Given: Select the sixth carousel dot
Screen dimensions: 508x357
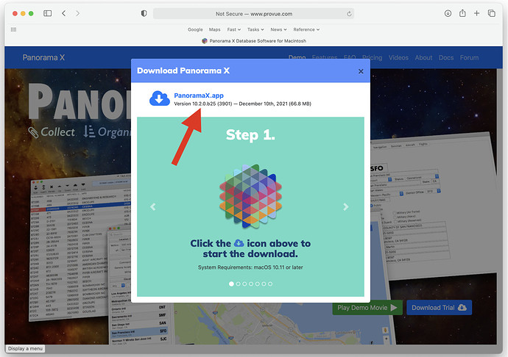Looking at the screenshot, I should tap(264, 284).
